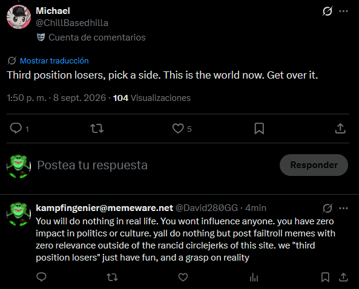Click the @ChillBasedhilla handle
359x289 pixels.
72,23
